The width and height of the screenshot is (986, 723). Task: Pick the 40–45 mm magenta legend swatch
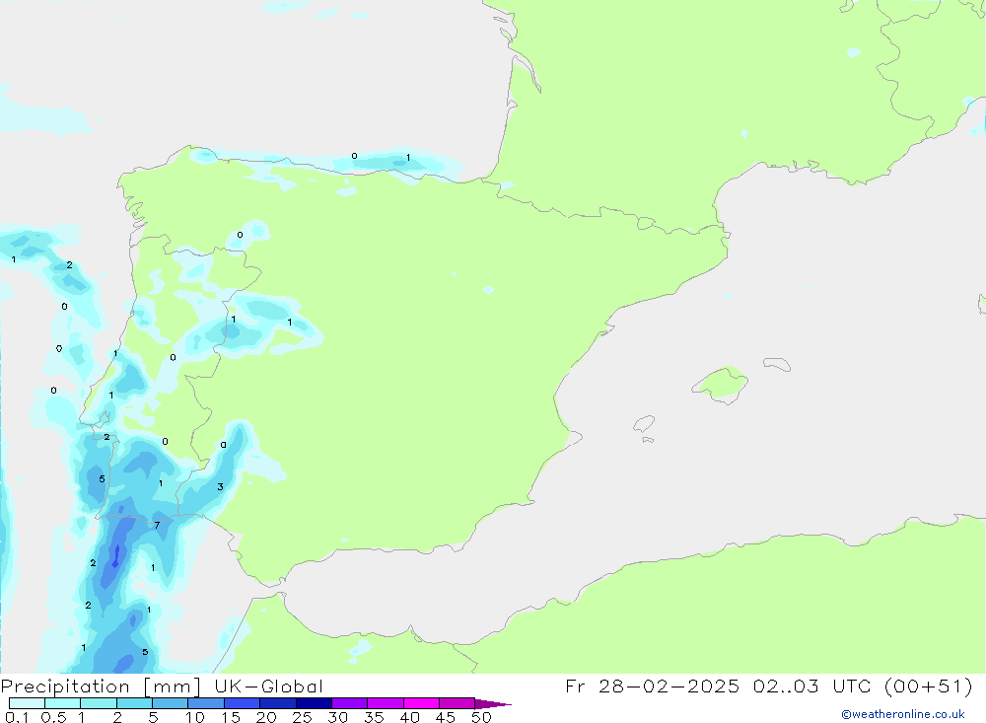click(421, 703)
